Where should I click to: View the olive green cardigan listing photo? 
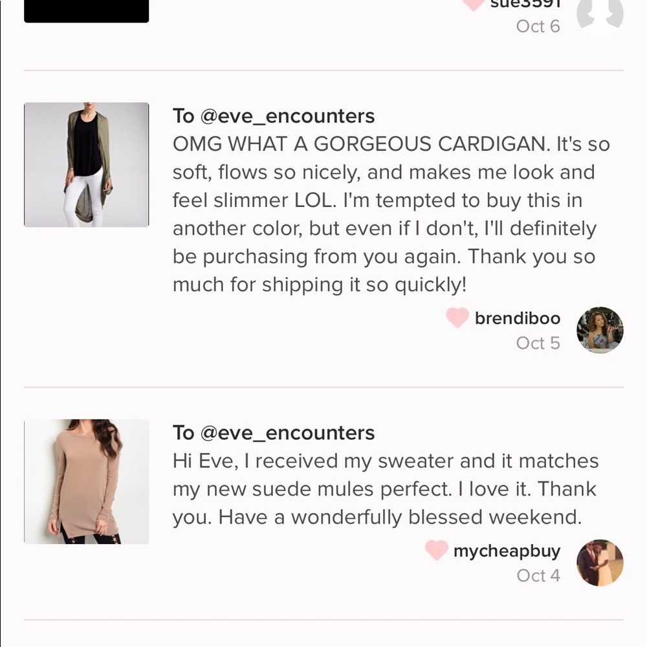pyautogui.click(x=86, y=164)
